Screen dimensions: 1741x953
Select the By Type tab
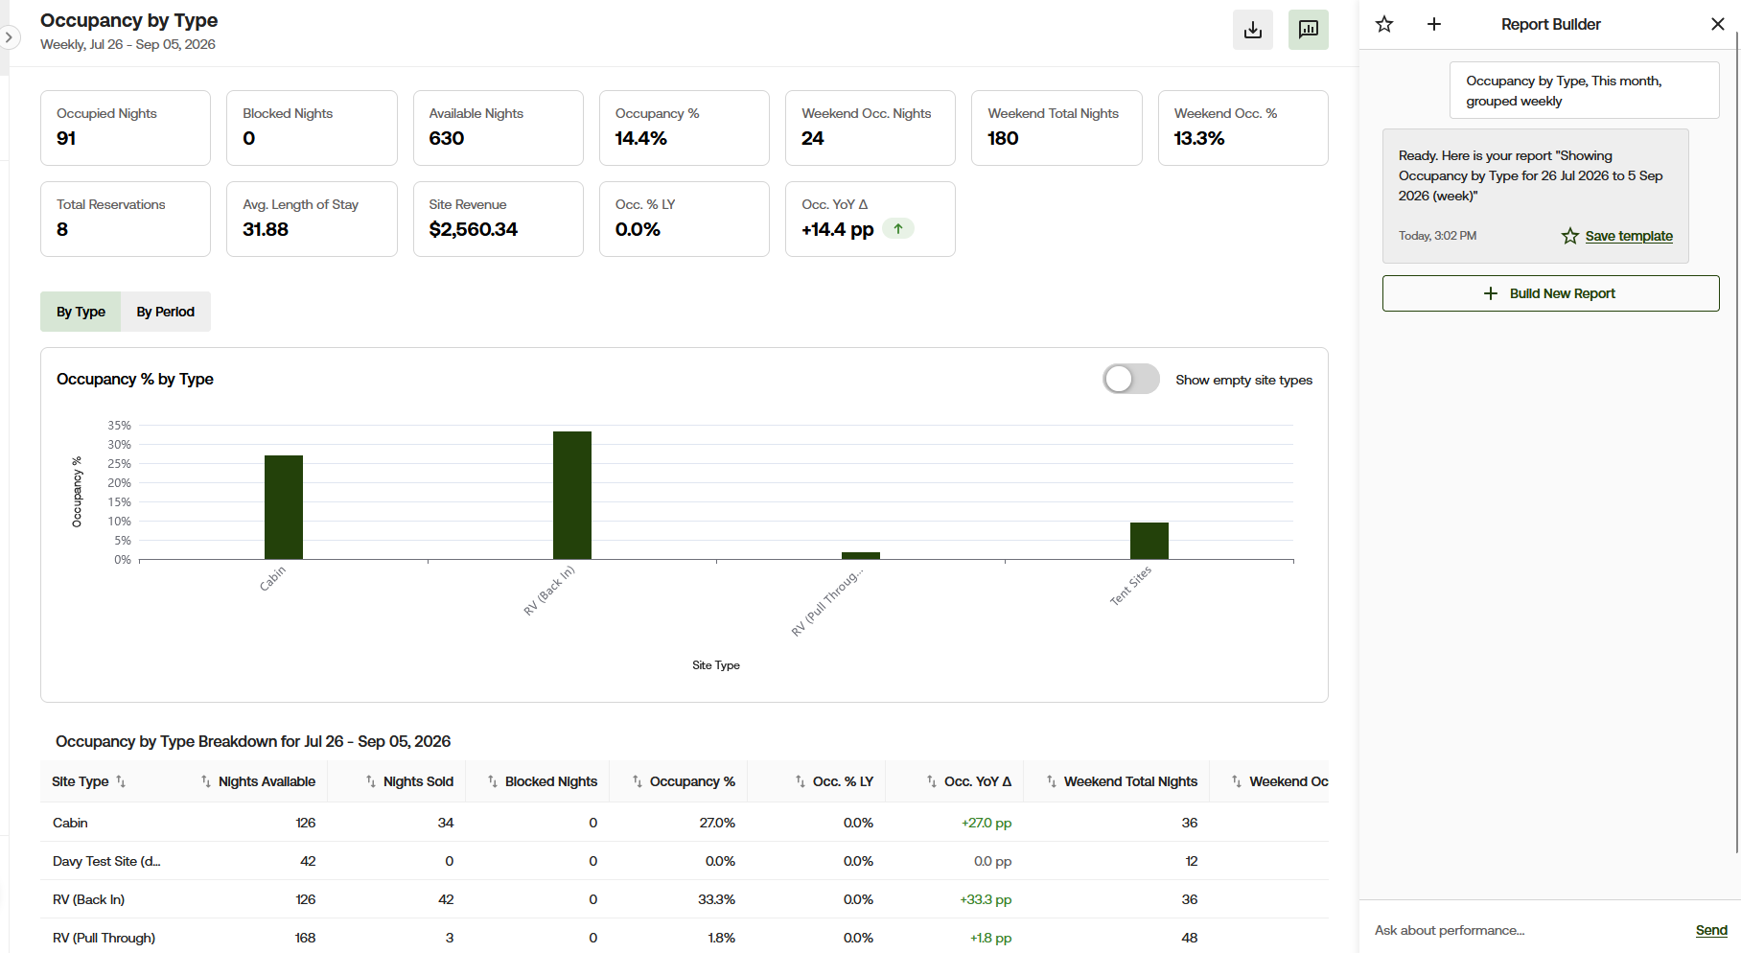tap(81, 312)
